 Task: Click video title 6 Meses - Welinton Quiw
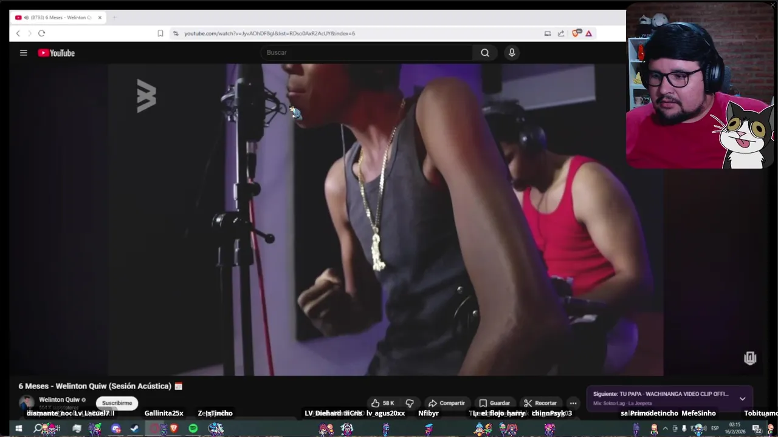[95, 386]
